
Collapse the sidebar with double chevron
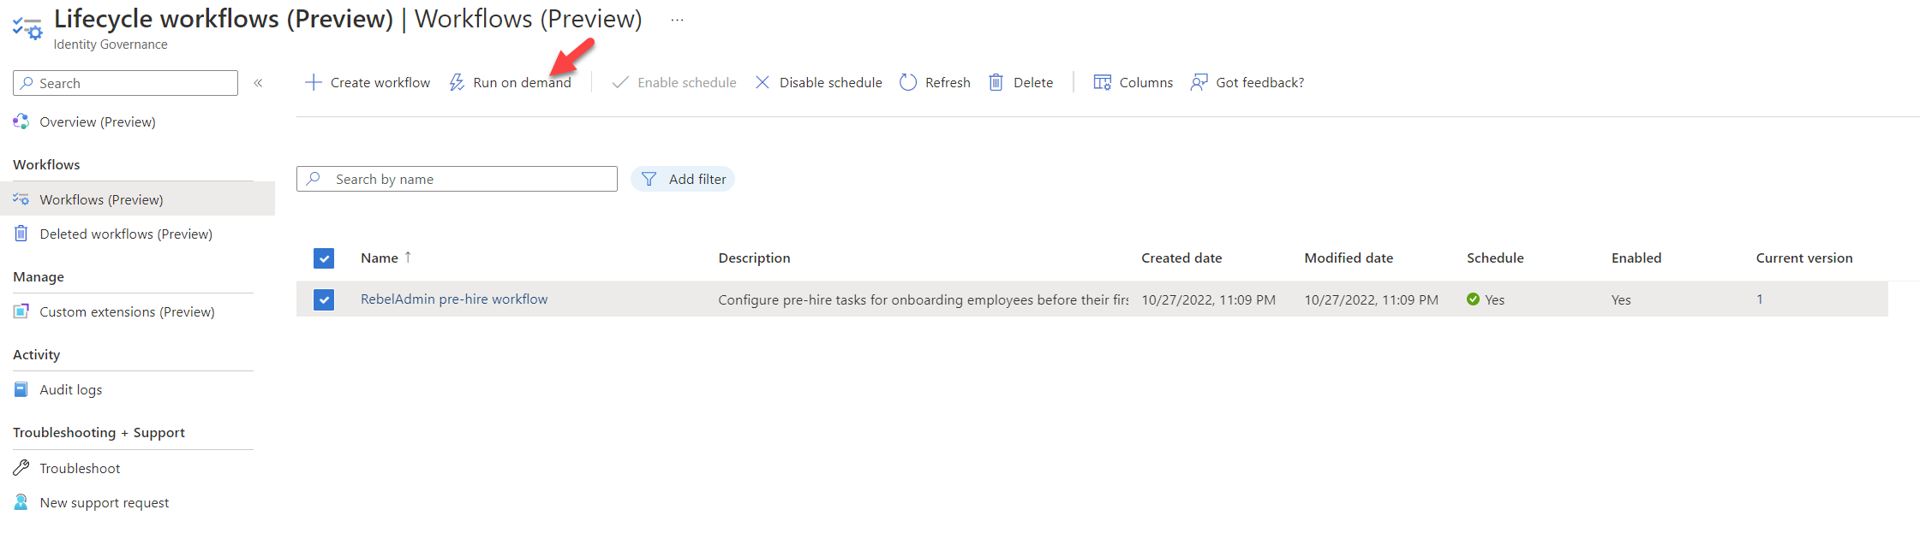point(258,83)
